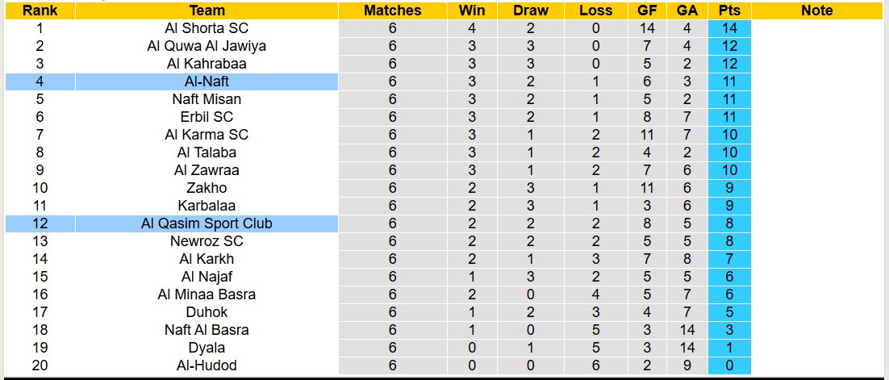This screenshot has height=380, width=889.
Task: Sort by the Team column header
Action: coord(207,10)
